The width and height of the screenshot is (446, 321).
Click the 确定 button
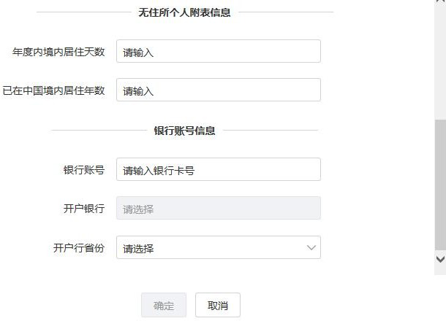click(x=164, y=305)
